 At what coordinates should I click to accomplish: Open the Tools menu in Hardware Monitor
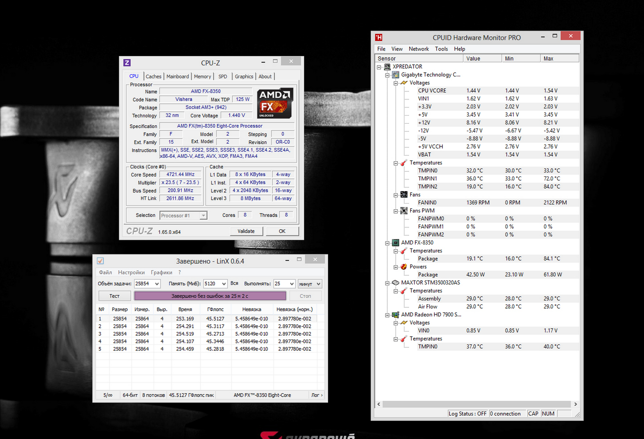point(441,49)
